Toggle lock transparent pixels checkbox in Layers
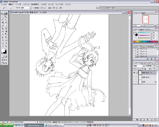Image resolution: width=159 pixels, height=127 pixels. click(x=138, y=69)
